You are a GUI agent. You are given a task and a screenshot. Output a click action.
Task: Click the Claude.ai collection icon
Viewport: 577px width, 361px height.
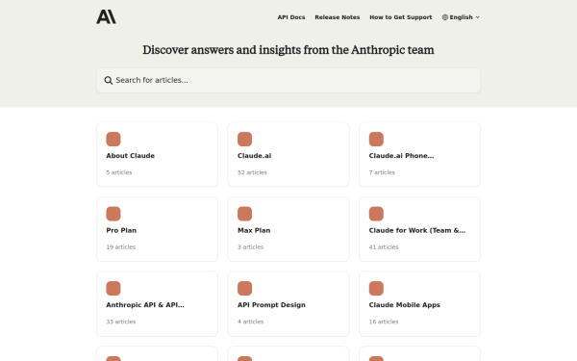point(244,140)
